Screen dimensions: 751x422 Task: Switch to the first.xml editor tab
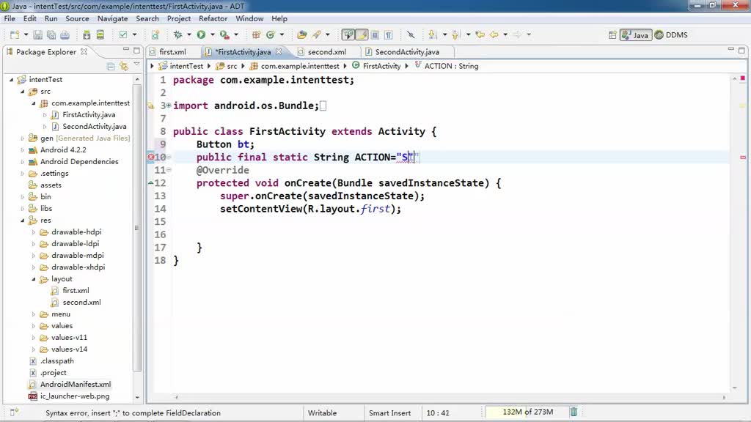(172, 52)
